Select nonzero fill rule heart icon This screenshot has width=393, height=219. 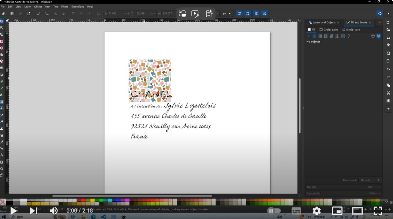[x=379, y=36]
